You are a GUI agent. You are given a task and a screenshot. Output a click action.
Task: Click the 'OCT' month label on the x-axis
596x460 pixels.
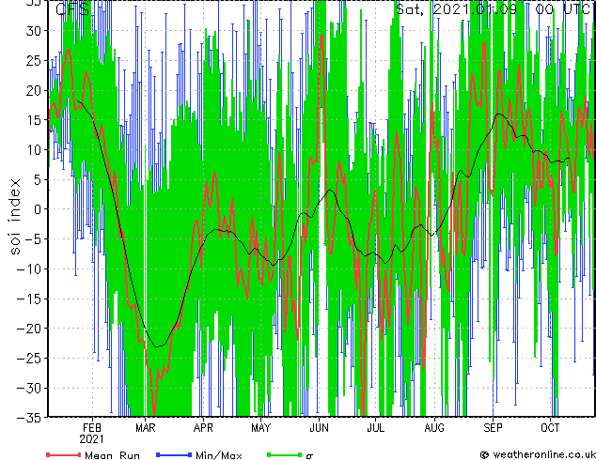point(550,428)
